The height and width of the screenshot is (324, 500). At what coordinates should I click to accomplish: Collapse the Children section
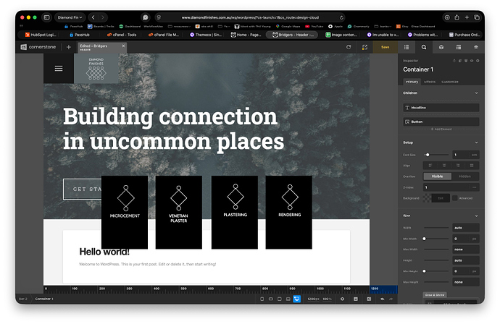coord(476,93)
